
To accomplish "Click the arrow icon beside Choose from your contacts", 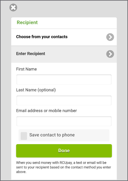I will point(110,37).
